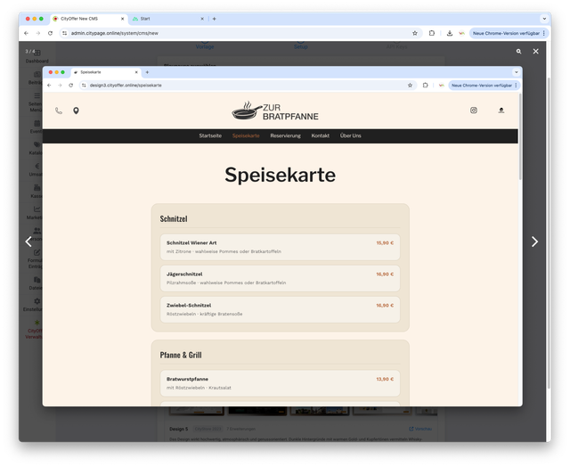
Task: Click the top Neue Chrome-Version verfügbar button
Action: coord(507,33)
